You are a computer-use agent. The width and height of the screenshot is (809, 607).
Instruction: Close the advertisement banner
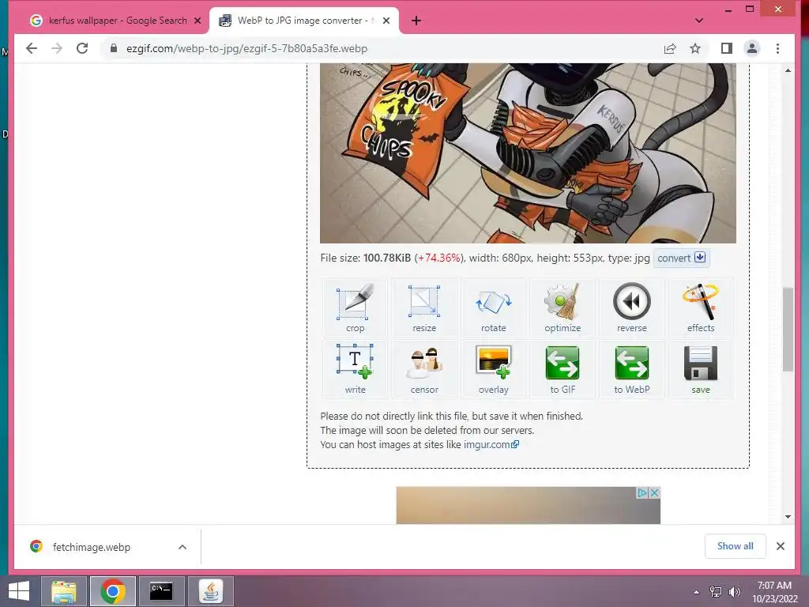[654, 493]
